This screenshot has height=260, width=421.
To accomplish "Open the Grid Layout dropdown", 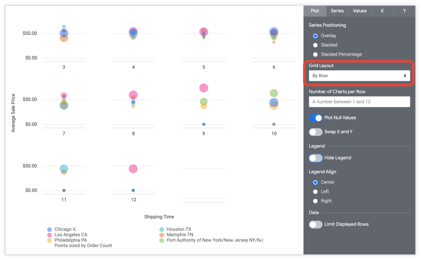I will (x=359, y=76).
